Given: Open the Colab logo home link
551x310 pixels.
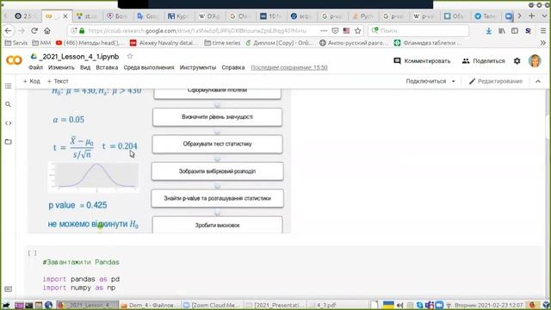Looking at the screenshot, I should coord(14,60).
